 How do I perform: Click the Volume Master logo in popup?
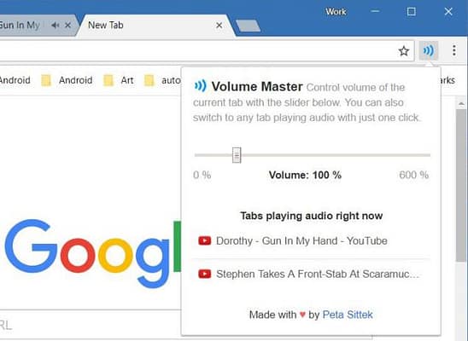(x=200, y=86)
